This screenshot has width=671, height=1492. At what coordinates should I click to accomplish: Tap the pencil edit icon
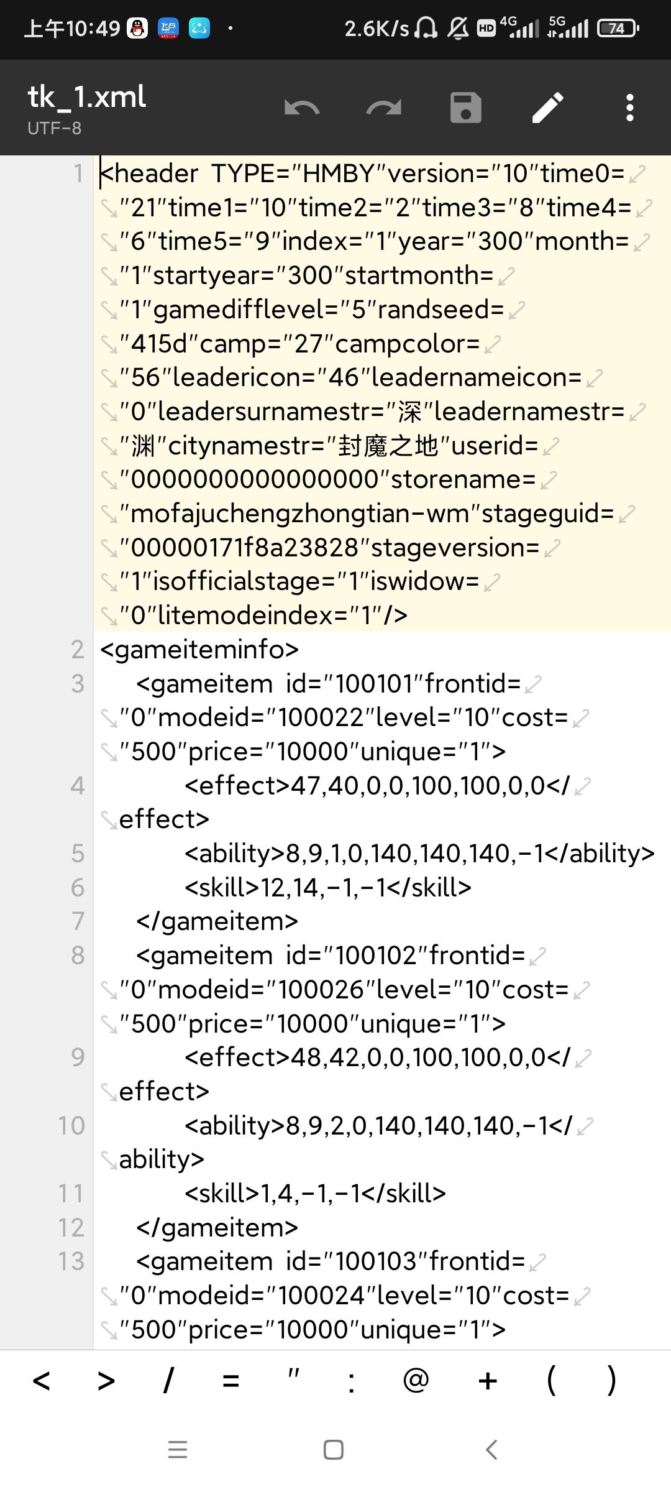coord(548,108)
